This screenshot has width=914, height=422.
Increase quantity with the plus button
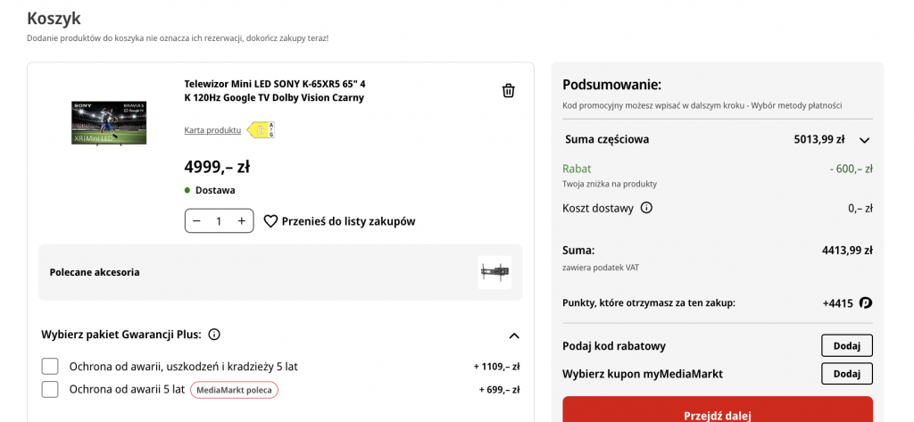(x=241, y=221)
